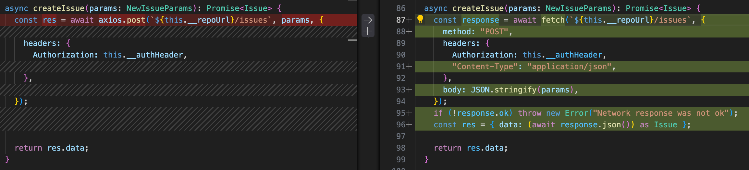Viewport: 749px width, 170px height.
Task: Click line number 92 in the gutter
Action: point(401,78)
